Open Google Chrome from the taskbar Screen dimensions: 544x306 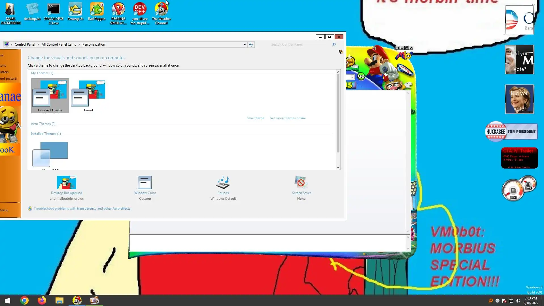click(x=24, y=300)
